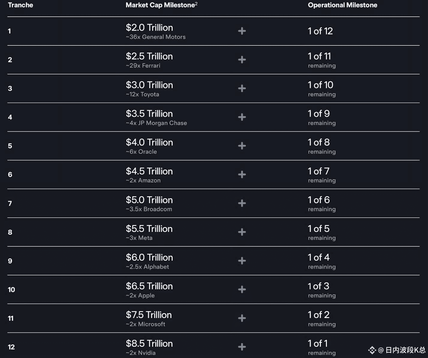Click the plus icon beside $6.5 Trillion
This screenshot has height=358, width=428.
point(242,290)
